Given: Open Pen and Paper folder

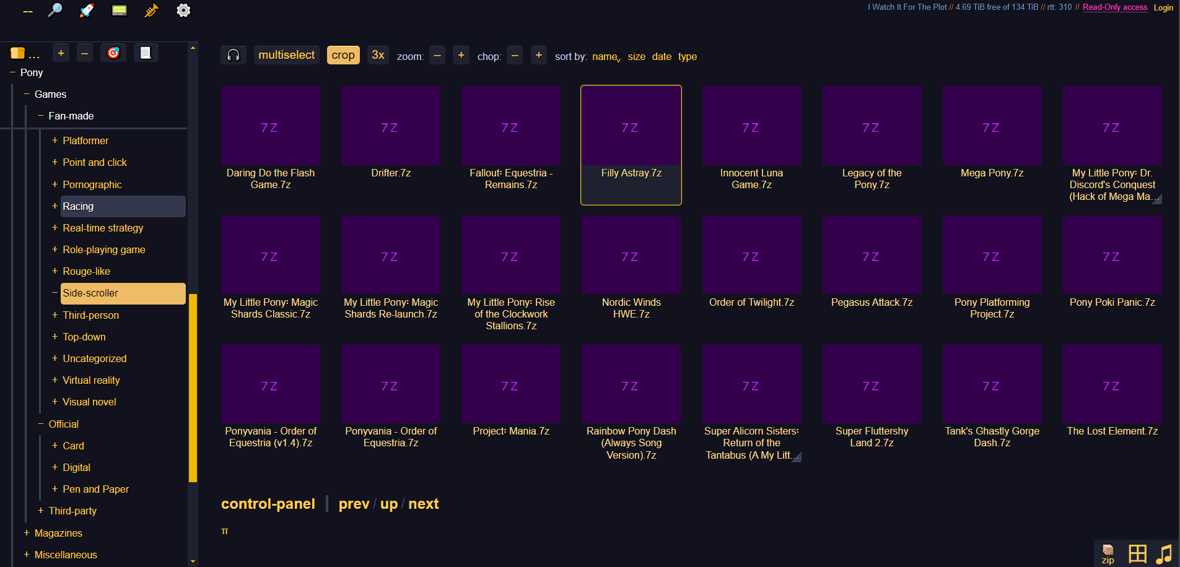Looking at the screenshot, I should click(x=96, y=489).
